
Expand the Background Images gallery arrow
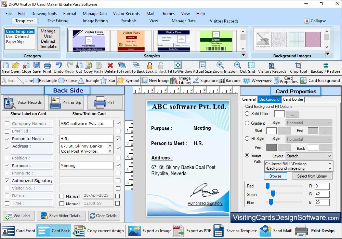click(327, 54)
